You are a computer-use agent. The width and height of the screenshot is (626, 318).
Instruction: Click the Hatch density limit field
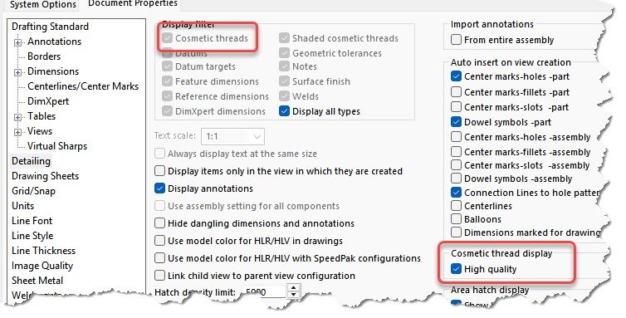(x=264, y=292)
